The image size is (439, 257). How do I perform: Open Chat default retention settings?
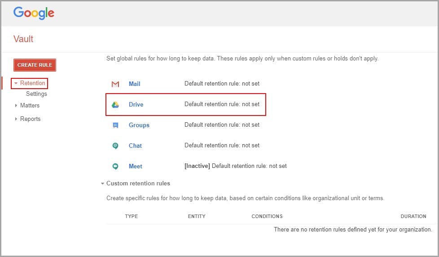coord(135,146)
